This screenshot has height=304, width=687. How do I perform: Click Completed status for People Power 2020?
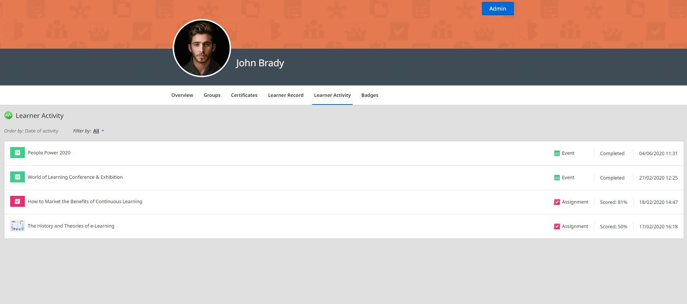click(612, 153)
